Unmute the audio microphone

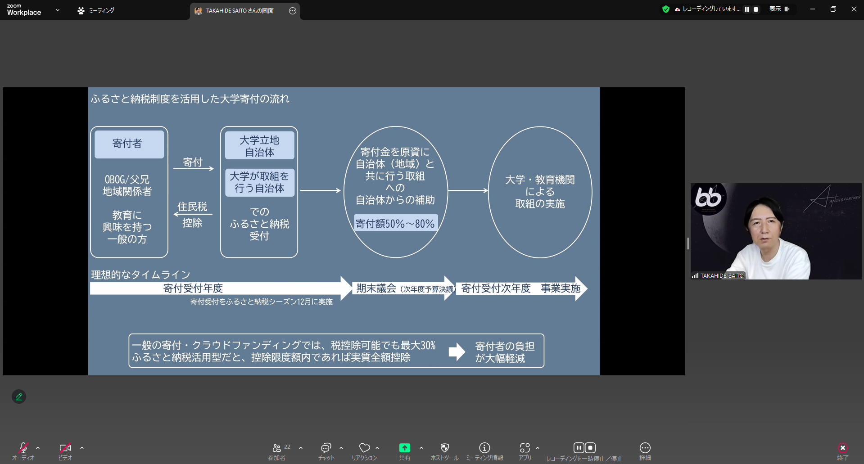[23, 451]
